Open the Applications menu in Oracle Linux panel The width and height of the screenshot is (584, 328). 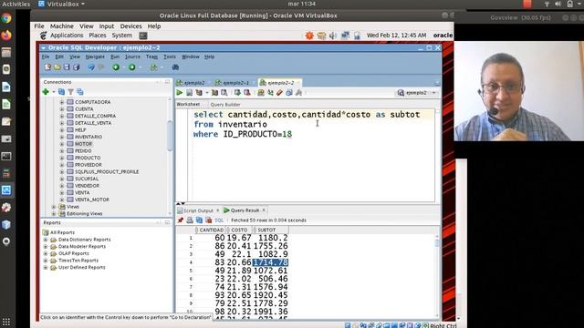[x=67, y=36]
